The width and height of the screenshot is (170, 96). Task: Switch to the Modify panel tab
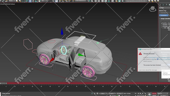coord(163,5)
